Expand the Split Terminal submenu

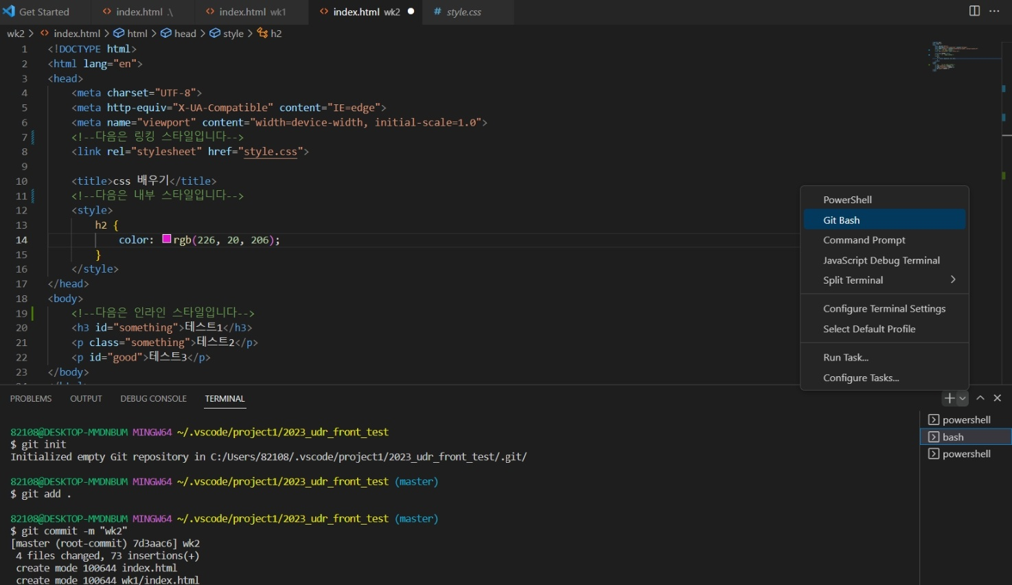coord(884,280)
